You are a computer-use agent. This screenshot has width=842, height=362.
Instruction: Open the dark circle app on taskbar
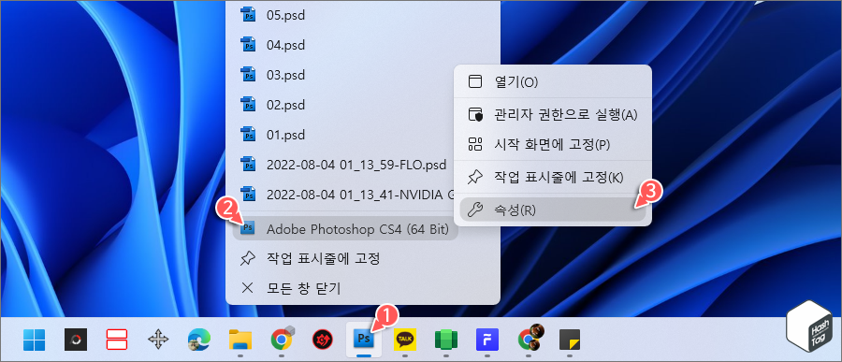(76, 340)
